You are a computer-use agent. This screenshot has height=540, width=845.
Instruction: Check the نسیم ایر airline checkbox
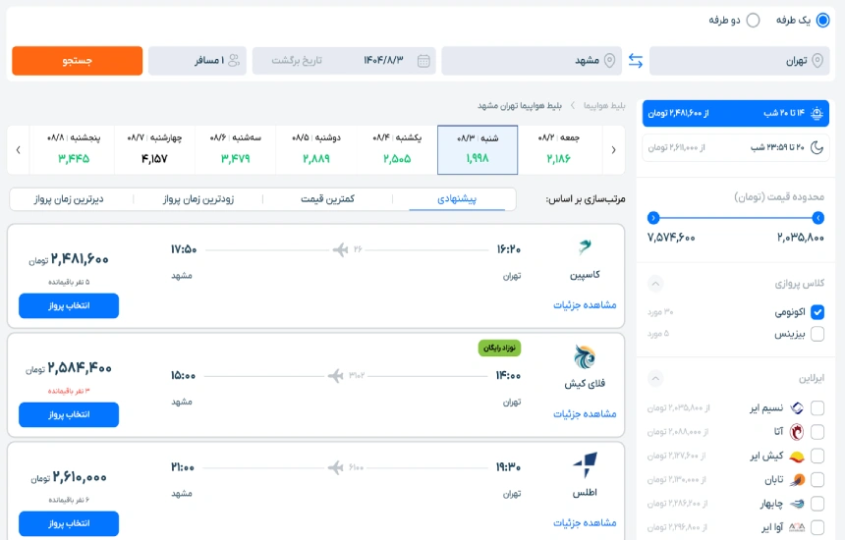[817, 408]
